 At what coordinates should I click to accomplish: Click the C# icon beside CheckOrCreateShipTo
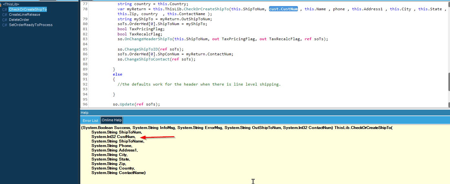5,10
